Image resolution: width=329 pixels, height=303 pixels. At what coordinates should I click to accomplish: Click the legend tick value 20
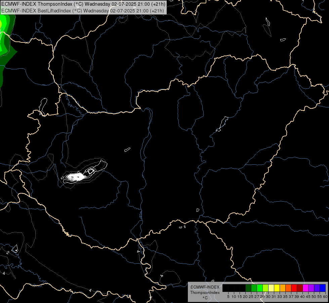(245, 297)
